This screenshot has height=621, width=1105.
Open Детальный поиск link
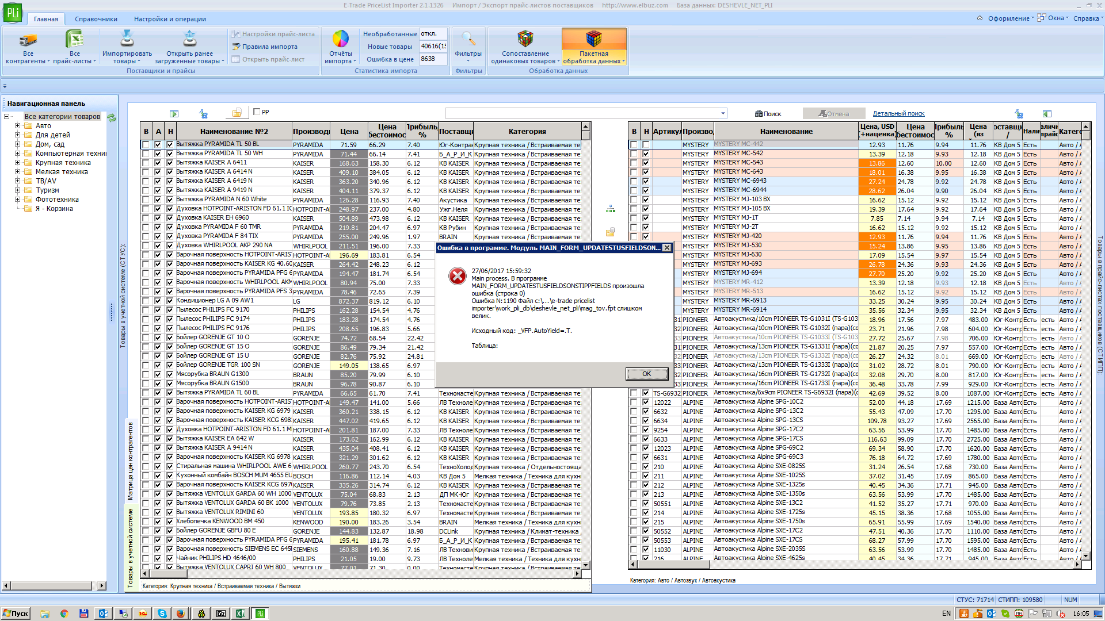click(x=898, y=114)
